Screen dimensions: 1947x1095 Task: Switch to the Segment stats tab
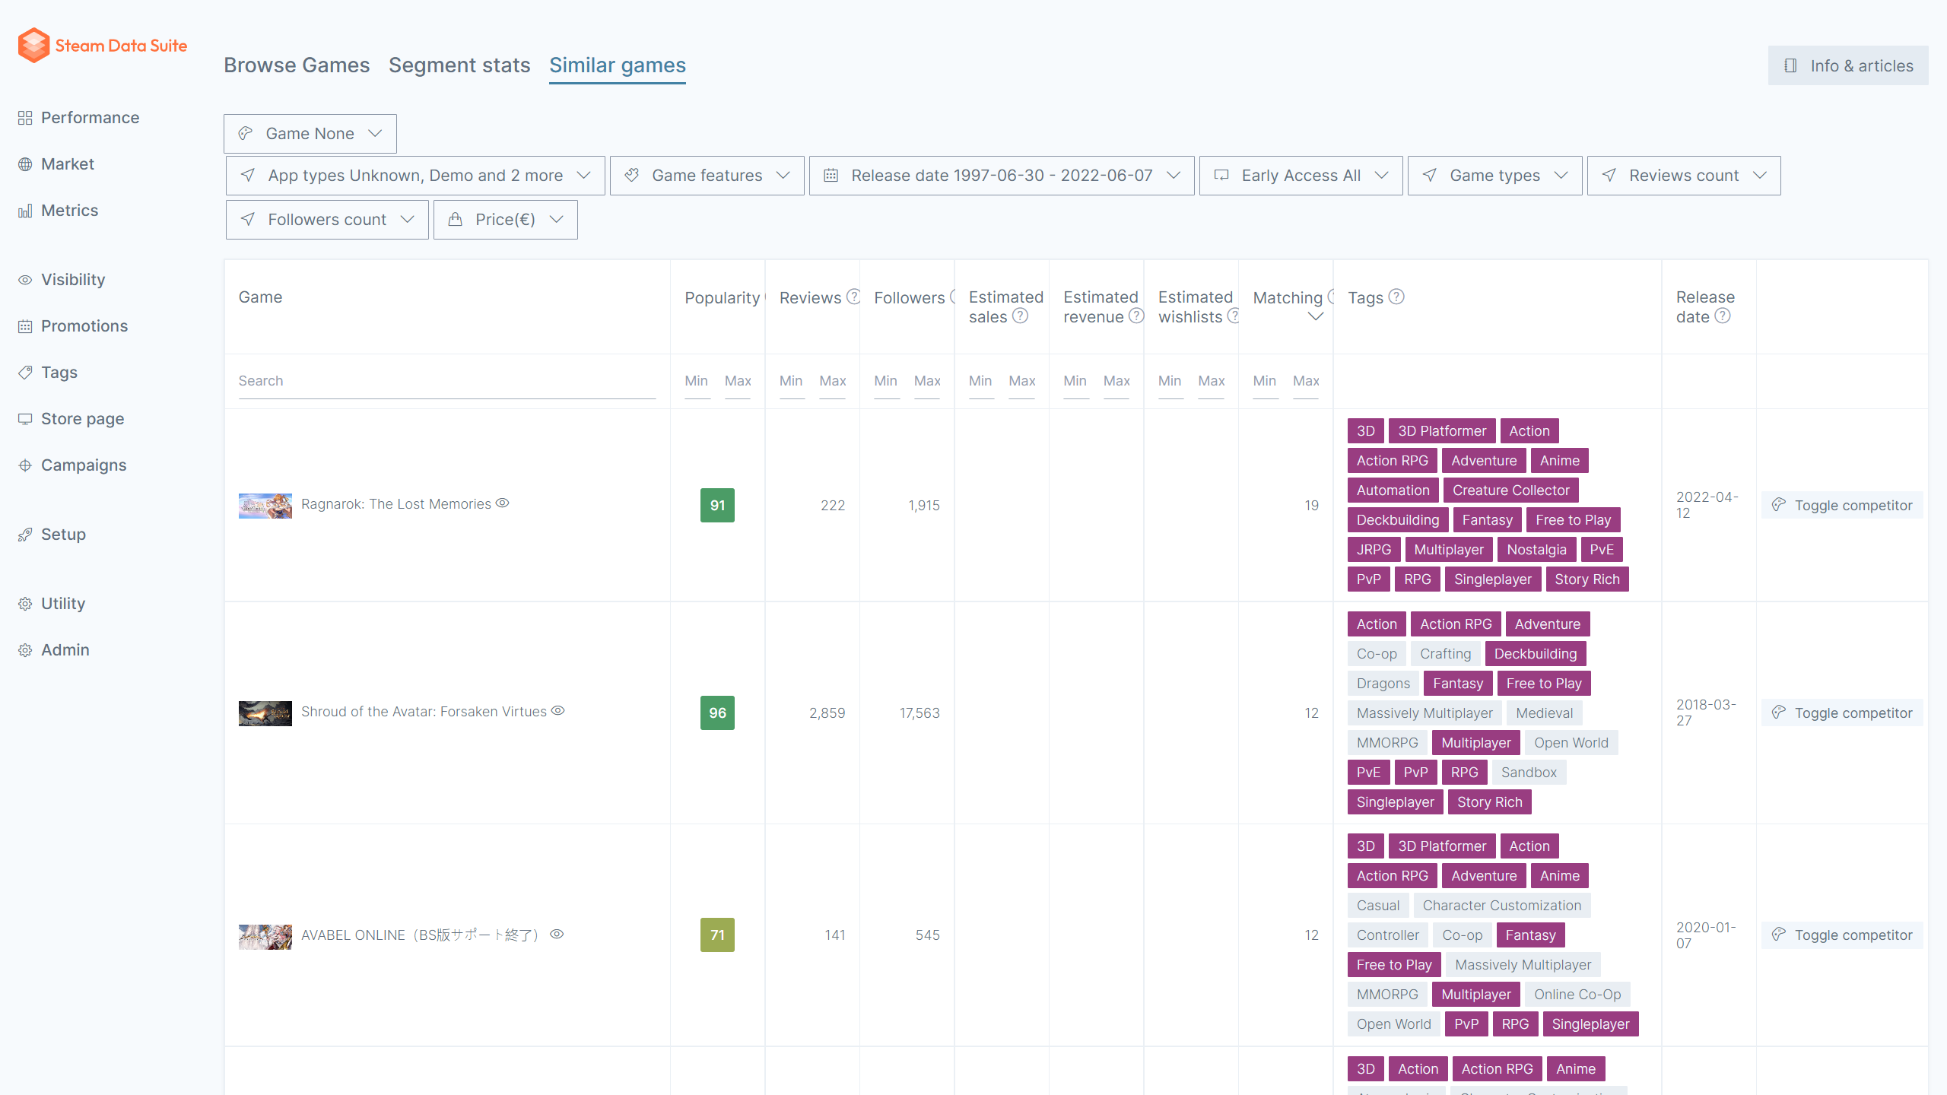tap(459, 65)
